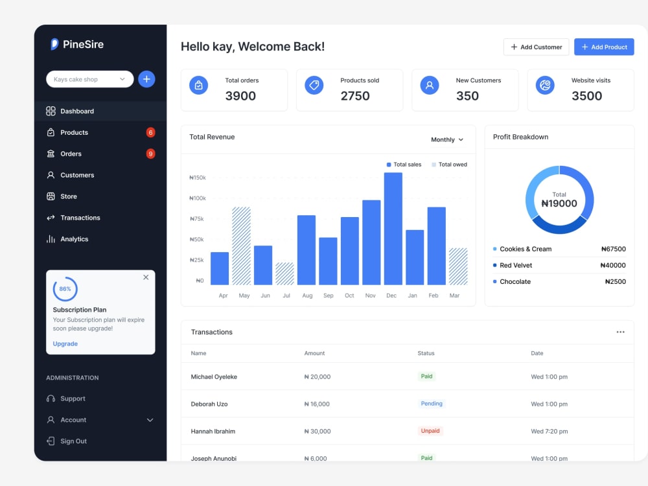Open the Dashboard menu item
Viewport: 648px width, 486px height.
point(100,111)
